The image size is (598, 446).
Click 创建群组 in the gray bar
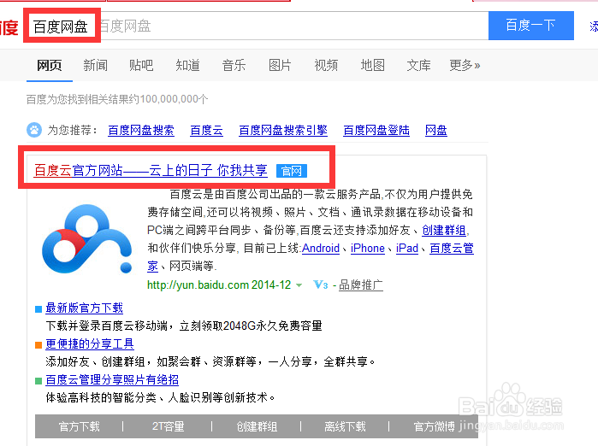click(257, 426)
